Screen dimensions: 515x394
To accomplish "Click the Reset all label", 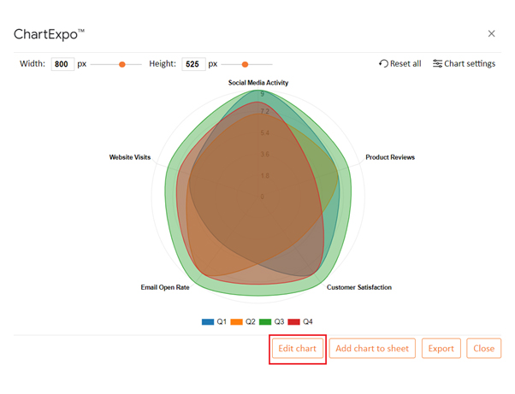I will [405, 63].
